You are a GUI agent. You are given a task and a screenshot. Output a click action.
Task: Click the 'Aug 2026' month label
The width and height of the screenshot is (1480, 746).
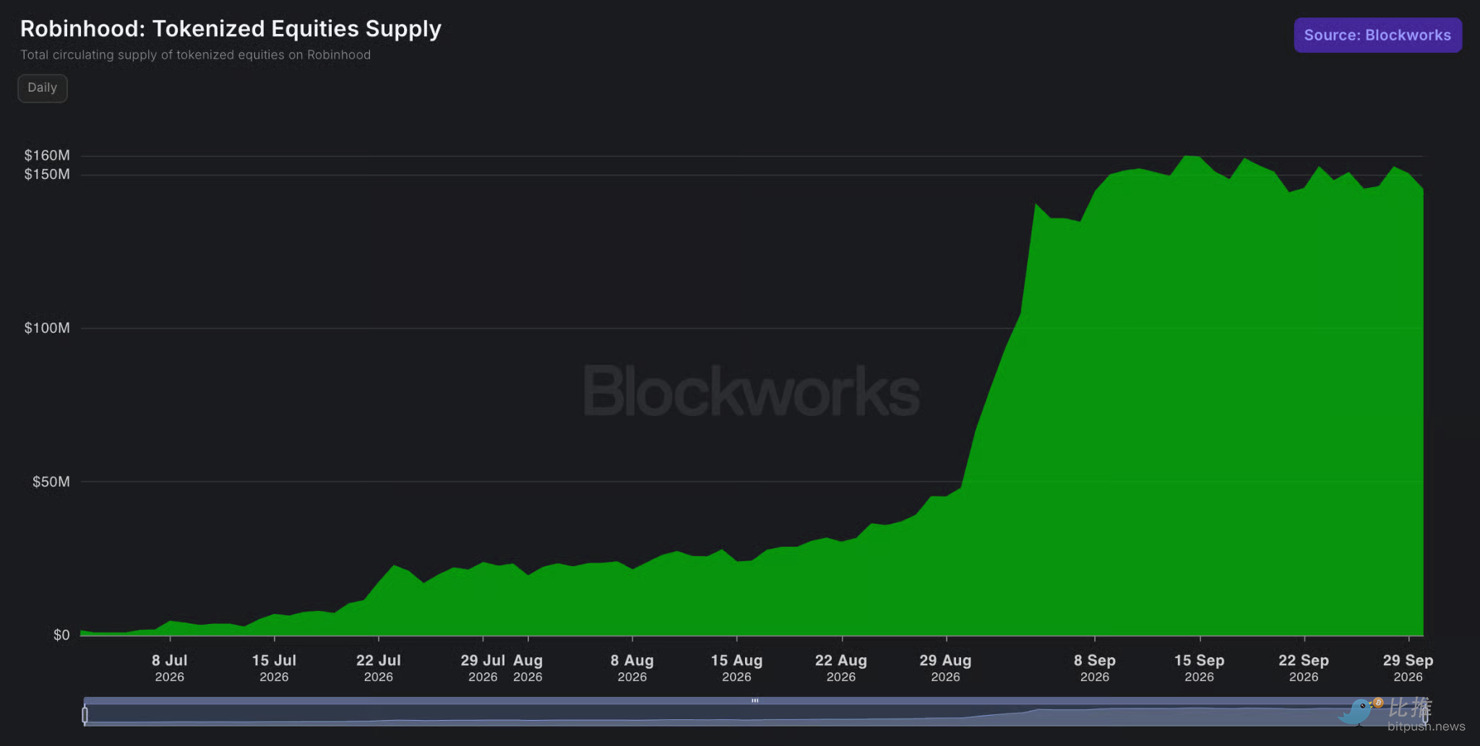pos(528,668)
